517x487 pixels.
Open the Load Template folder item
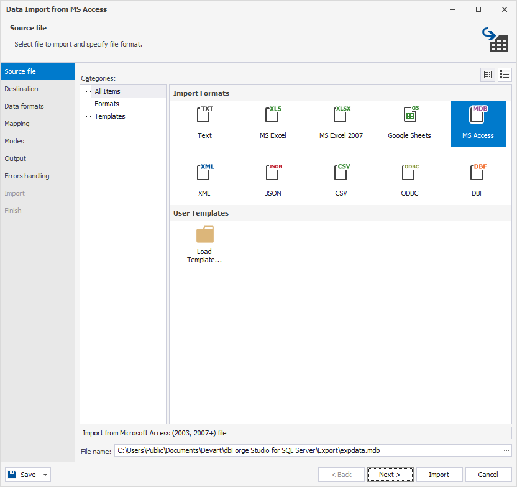204,244
